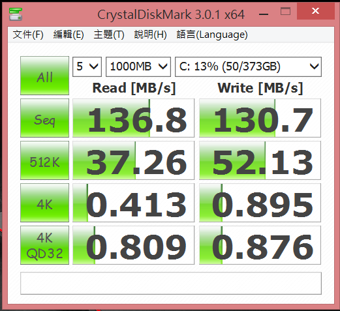Start the 4K benchmark test
Image resolution: width=340 pixels, height=311 pixels.
44,203
